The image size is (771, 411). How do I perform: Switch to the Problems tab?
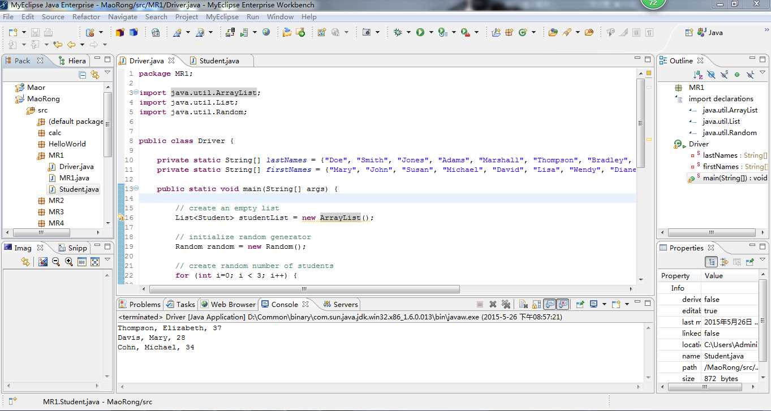tap(140, 304)
